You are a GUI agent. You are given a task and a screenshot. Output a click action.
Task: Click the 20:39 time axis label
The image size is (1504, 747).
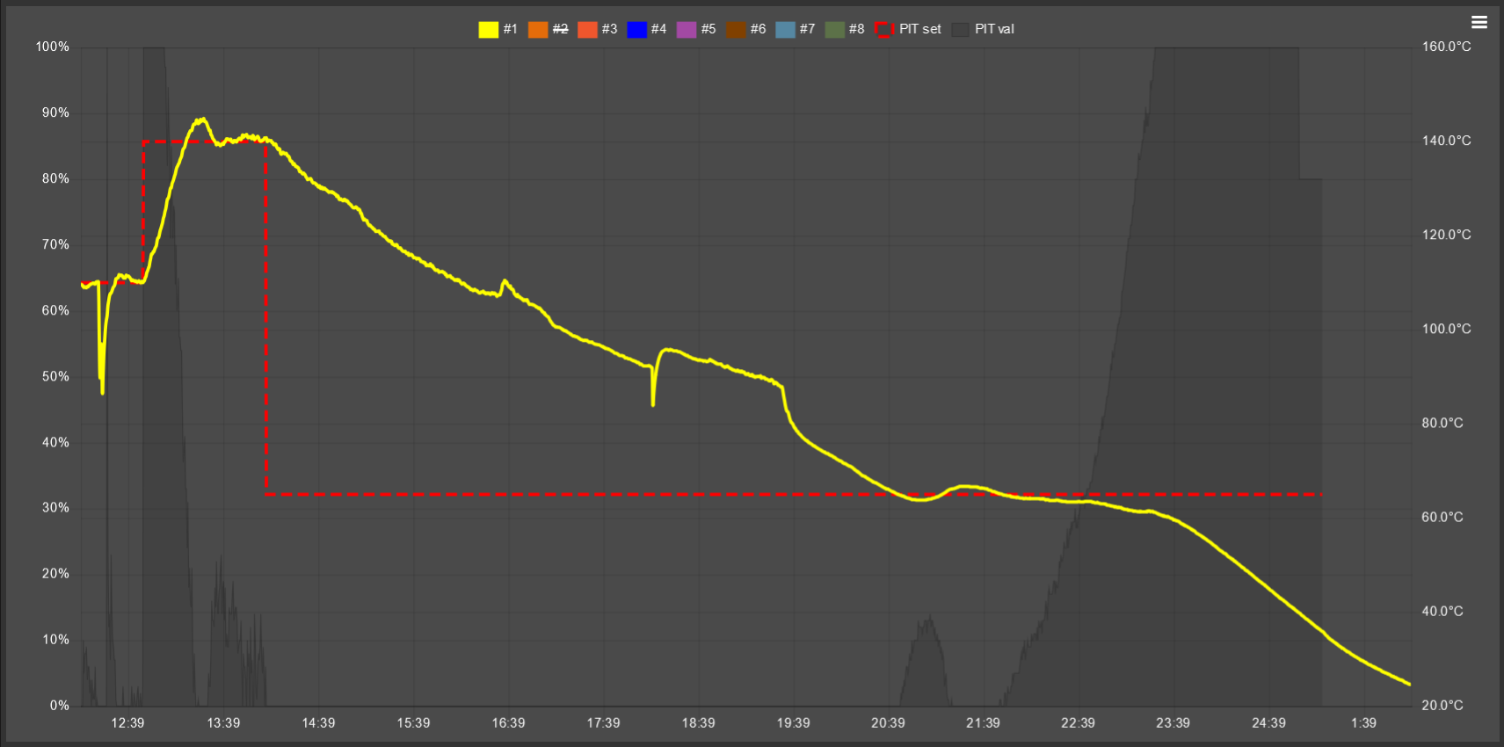pyautogui.click(x=888, y=723)
